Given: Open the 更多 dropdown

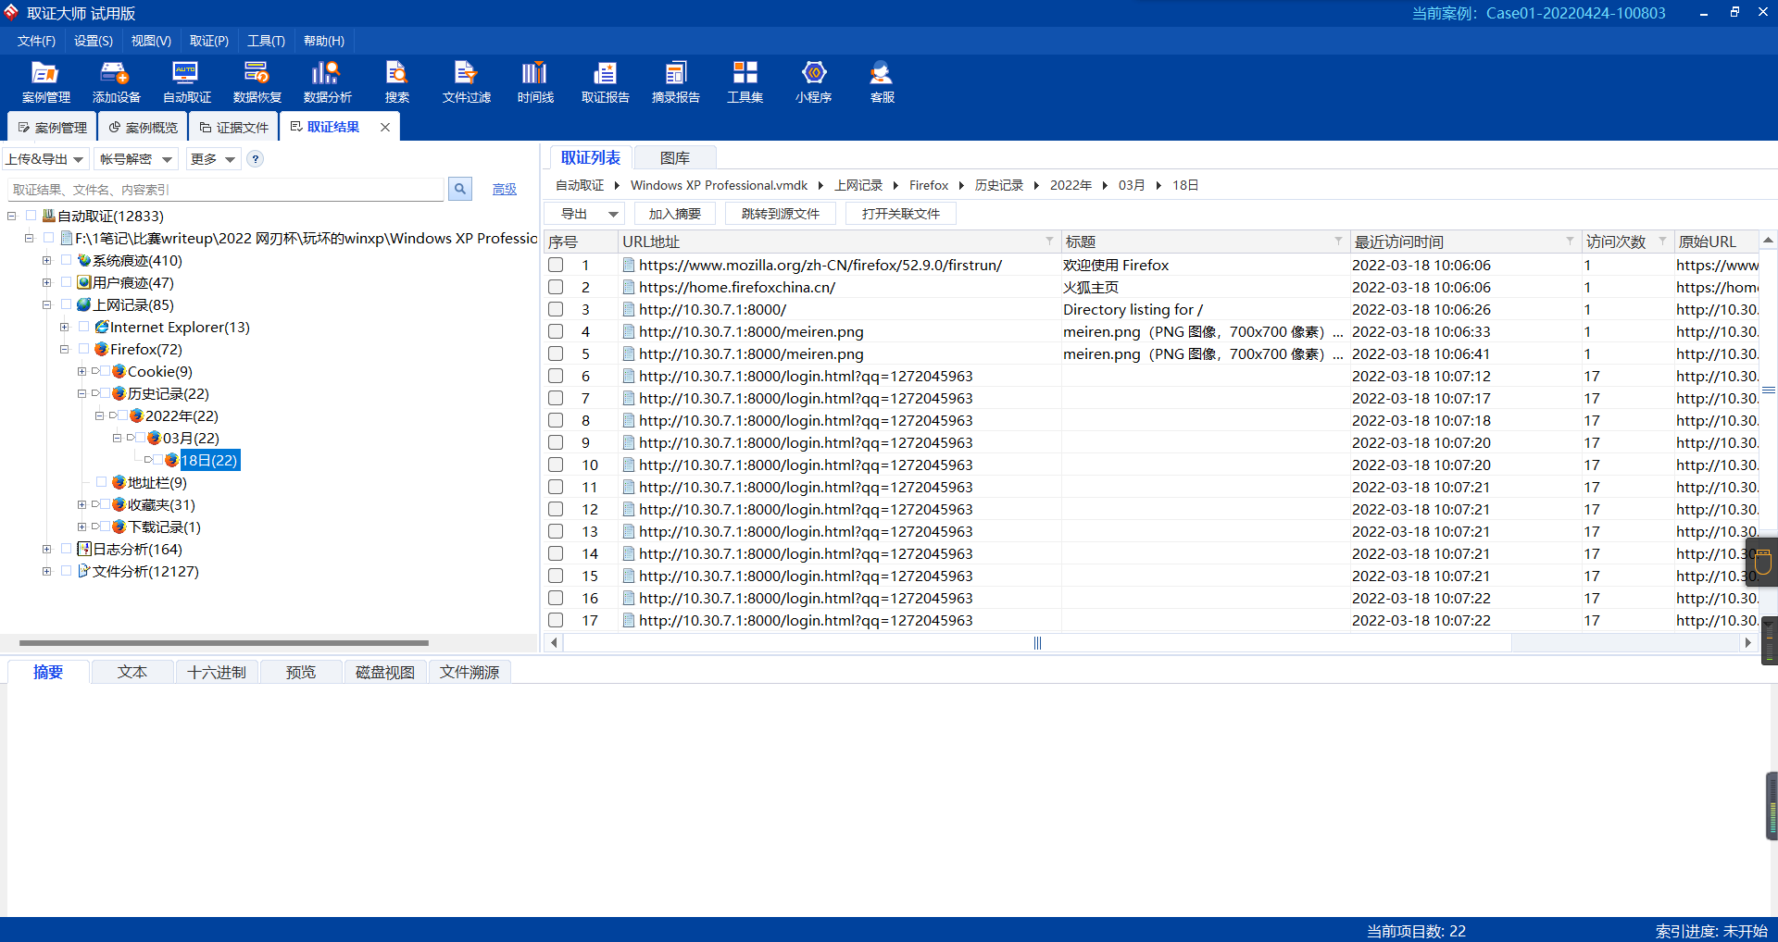Looking at the screenshot, I should point(213,159).
